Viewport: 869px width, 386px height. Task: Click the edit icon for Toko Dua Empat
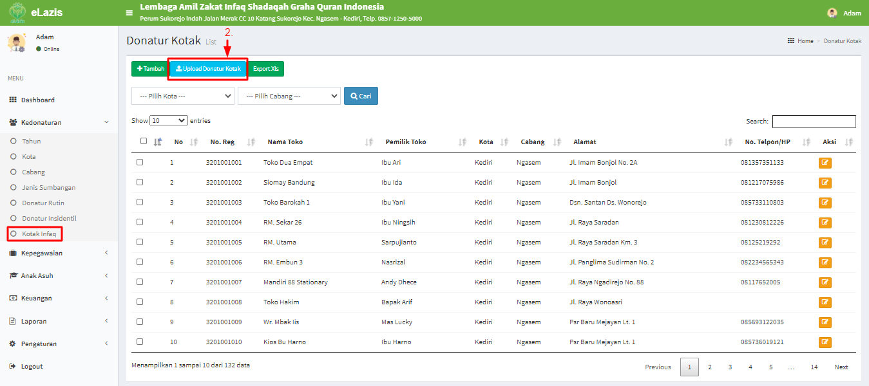pyautogui.click(x=825, y=163)
